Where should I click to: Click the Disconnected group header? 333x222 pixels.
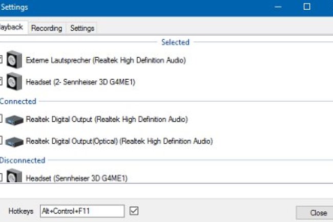click(23, 160)
